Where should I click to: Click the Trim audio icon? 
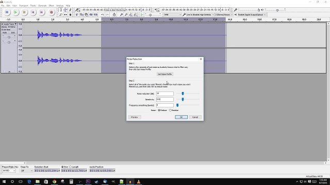tap(91, 15)
